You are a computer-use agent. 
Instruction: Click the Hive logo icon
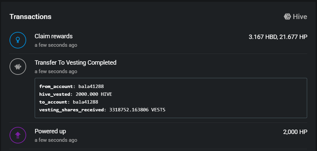287,17
